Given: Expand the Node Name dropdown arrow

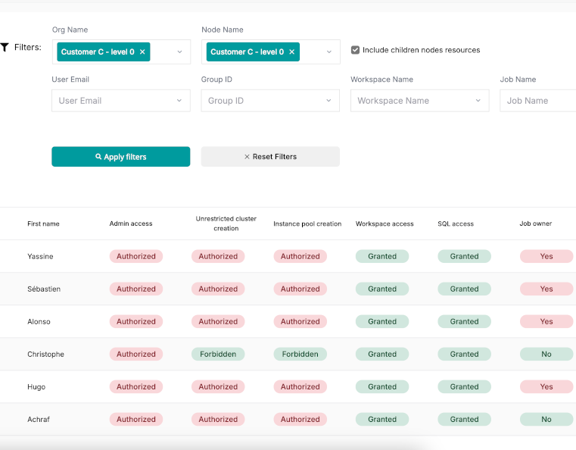Looking at the screenshot, I should (329, 52).
